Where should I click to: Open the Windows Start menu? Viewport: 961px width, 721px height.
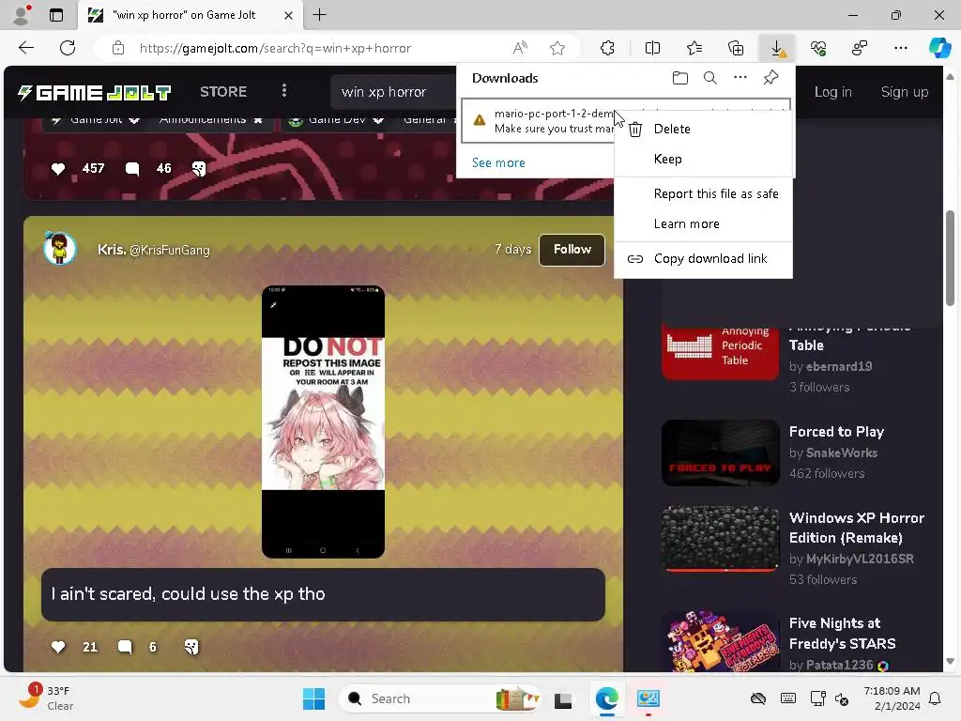[x=313, y=698]
